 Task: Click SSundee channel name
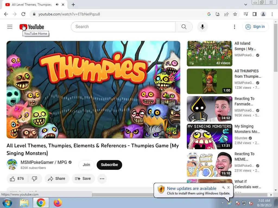point(241,138)
